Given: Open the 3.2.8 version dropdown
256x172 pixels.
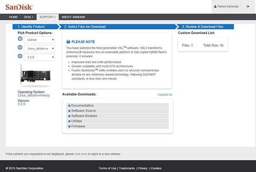Looking at the screenshot, I should coord(38,57).
